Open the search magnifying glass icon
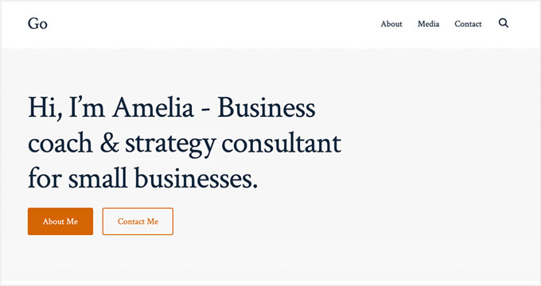This screenshot has height=286, width=541. [x=504, y=23]
